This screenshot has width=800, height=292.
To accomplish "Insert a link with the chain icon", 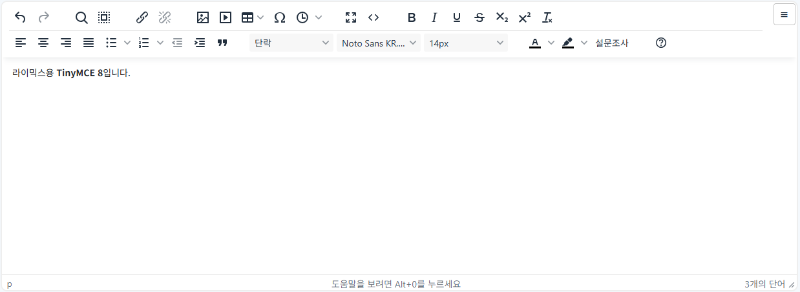I will tap(143, 17).
